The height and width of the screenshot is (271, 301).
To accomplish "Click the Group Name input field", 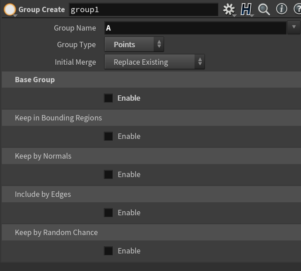I will point(195,28).
